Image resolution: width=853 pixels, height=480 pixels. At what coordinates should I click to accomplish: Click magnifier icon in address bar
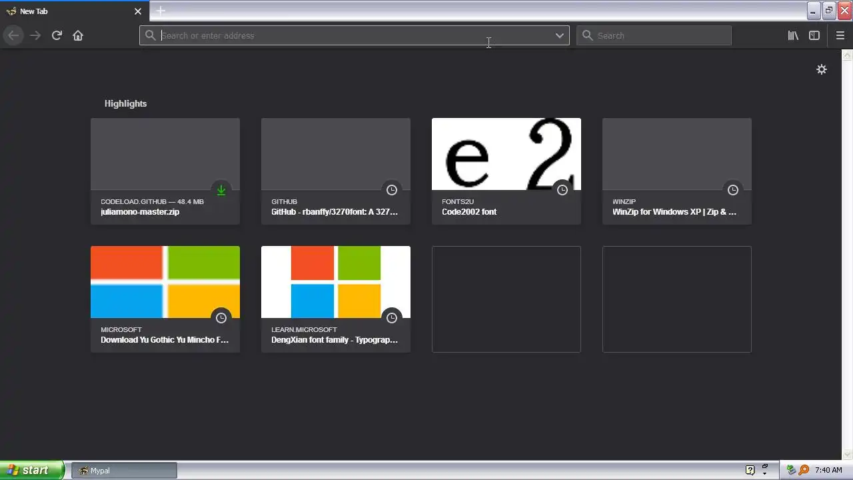151,35
